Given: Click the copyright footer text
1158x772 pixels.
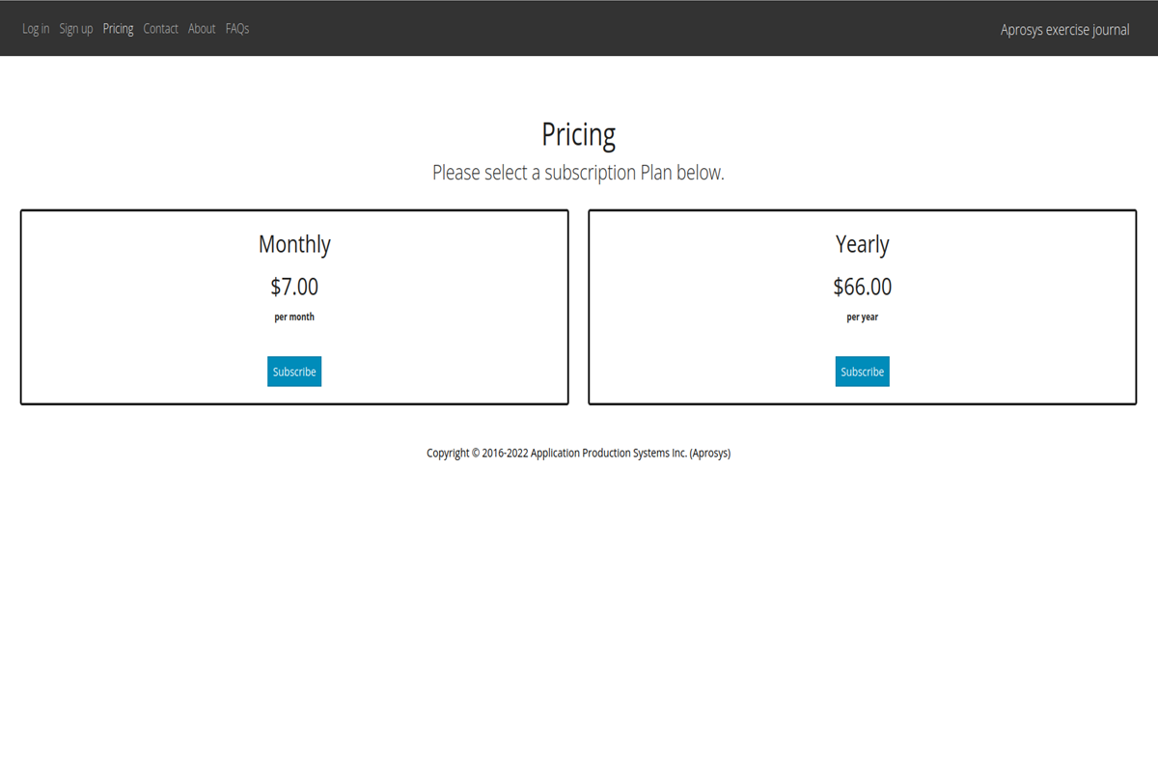Looking at the screenshot, I should 578,453.
